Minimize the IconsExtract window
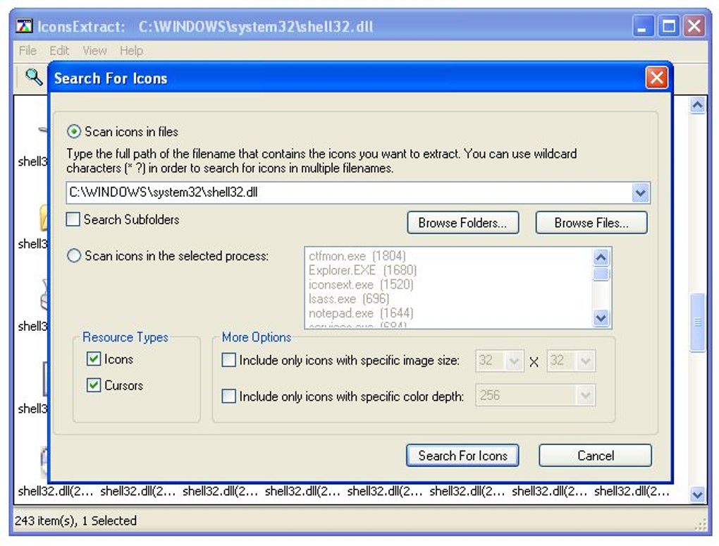The image size is (719, 546). click(643, 26)
